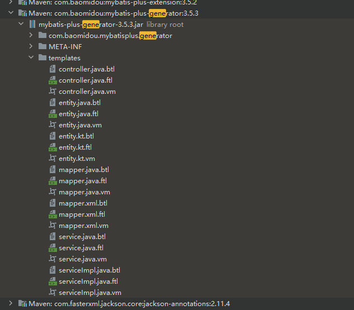Click the mapper.java.ftl FreeMarker icon
Viewport: 354px width, 310px height.
[53, 180]
